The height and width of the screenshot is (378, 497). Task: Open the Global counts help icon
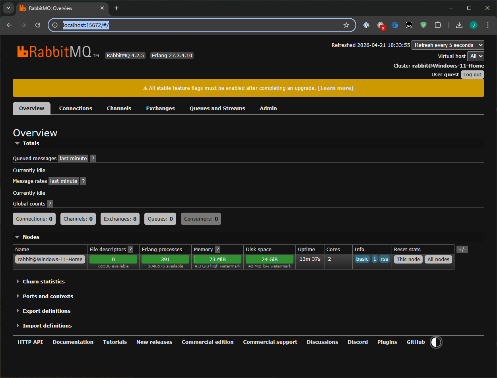tap(50, 204)
